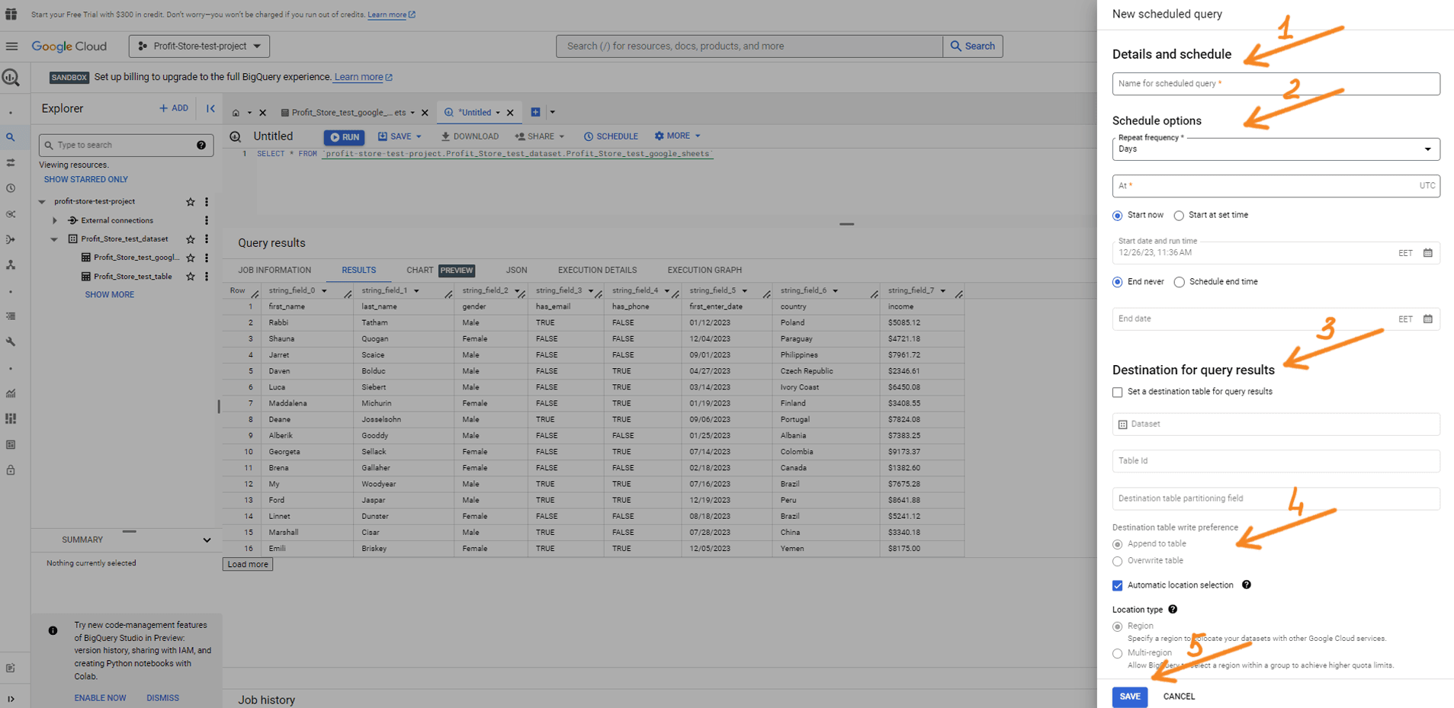Expand the sidebar with bottom arrow icon
The width and height of the screenshot is (1454, 708).
point(11,699)
